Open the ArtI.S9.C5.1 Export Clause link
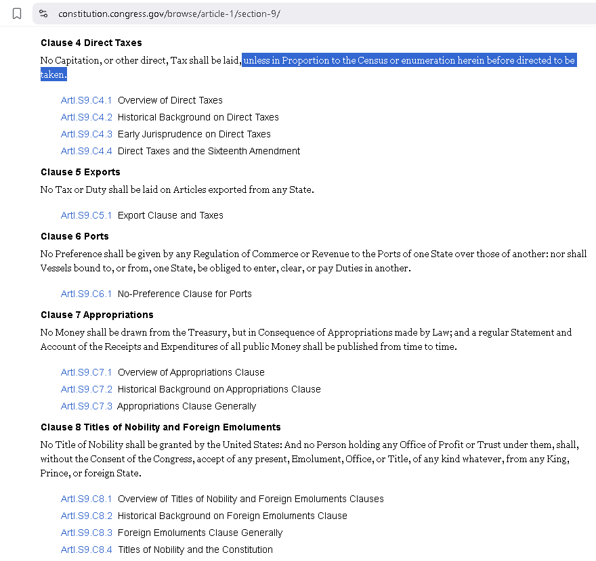The image size is (596, 561). click(x=86, y=215)
